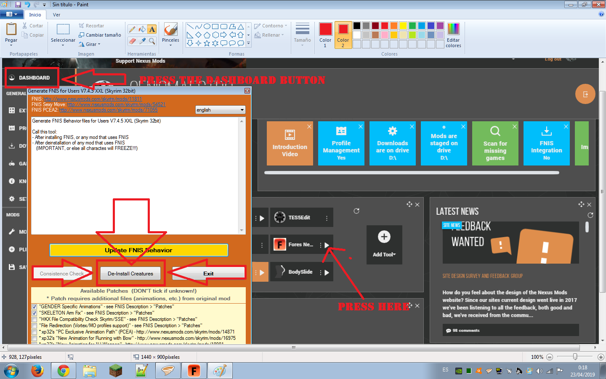Open FNIS english language combo box

pyautogui.click(x=220, y=110)
